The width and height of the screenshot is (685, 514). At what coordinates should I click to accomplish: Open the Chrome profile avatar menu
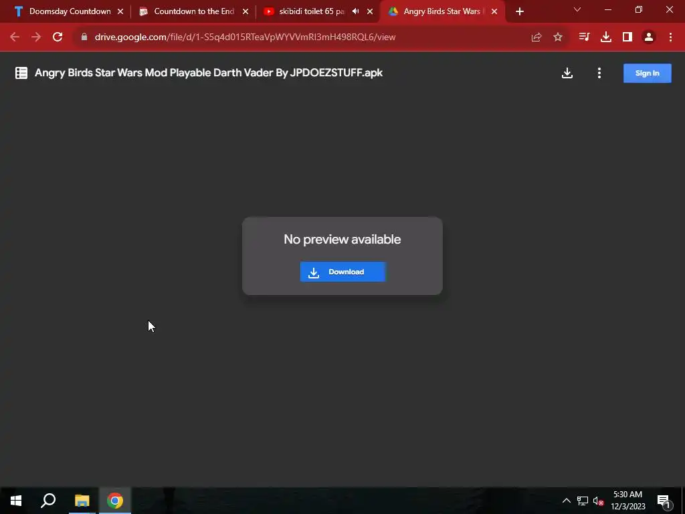pos(649,37)
